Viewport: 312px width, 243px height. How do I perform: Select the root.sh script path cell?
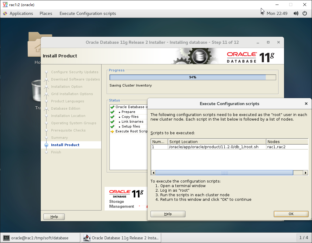[217, 147]
